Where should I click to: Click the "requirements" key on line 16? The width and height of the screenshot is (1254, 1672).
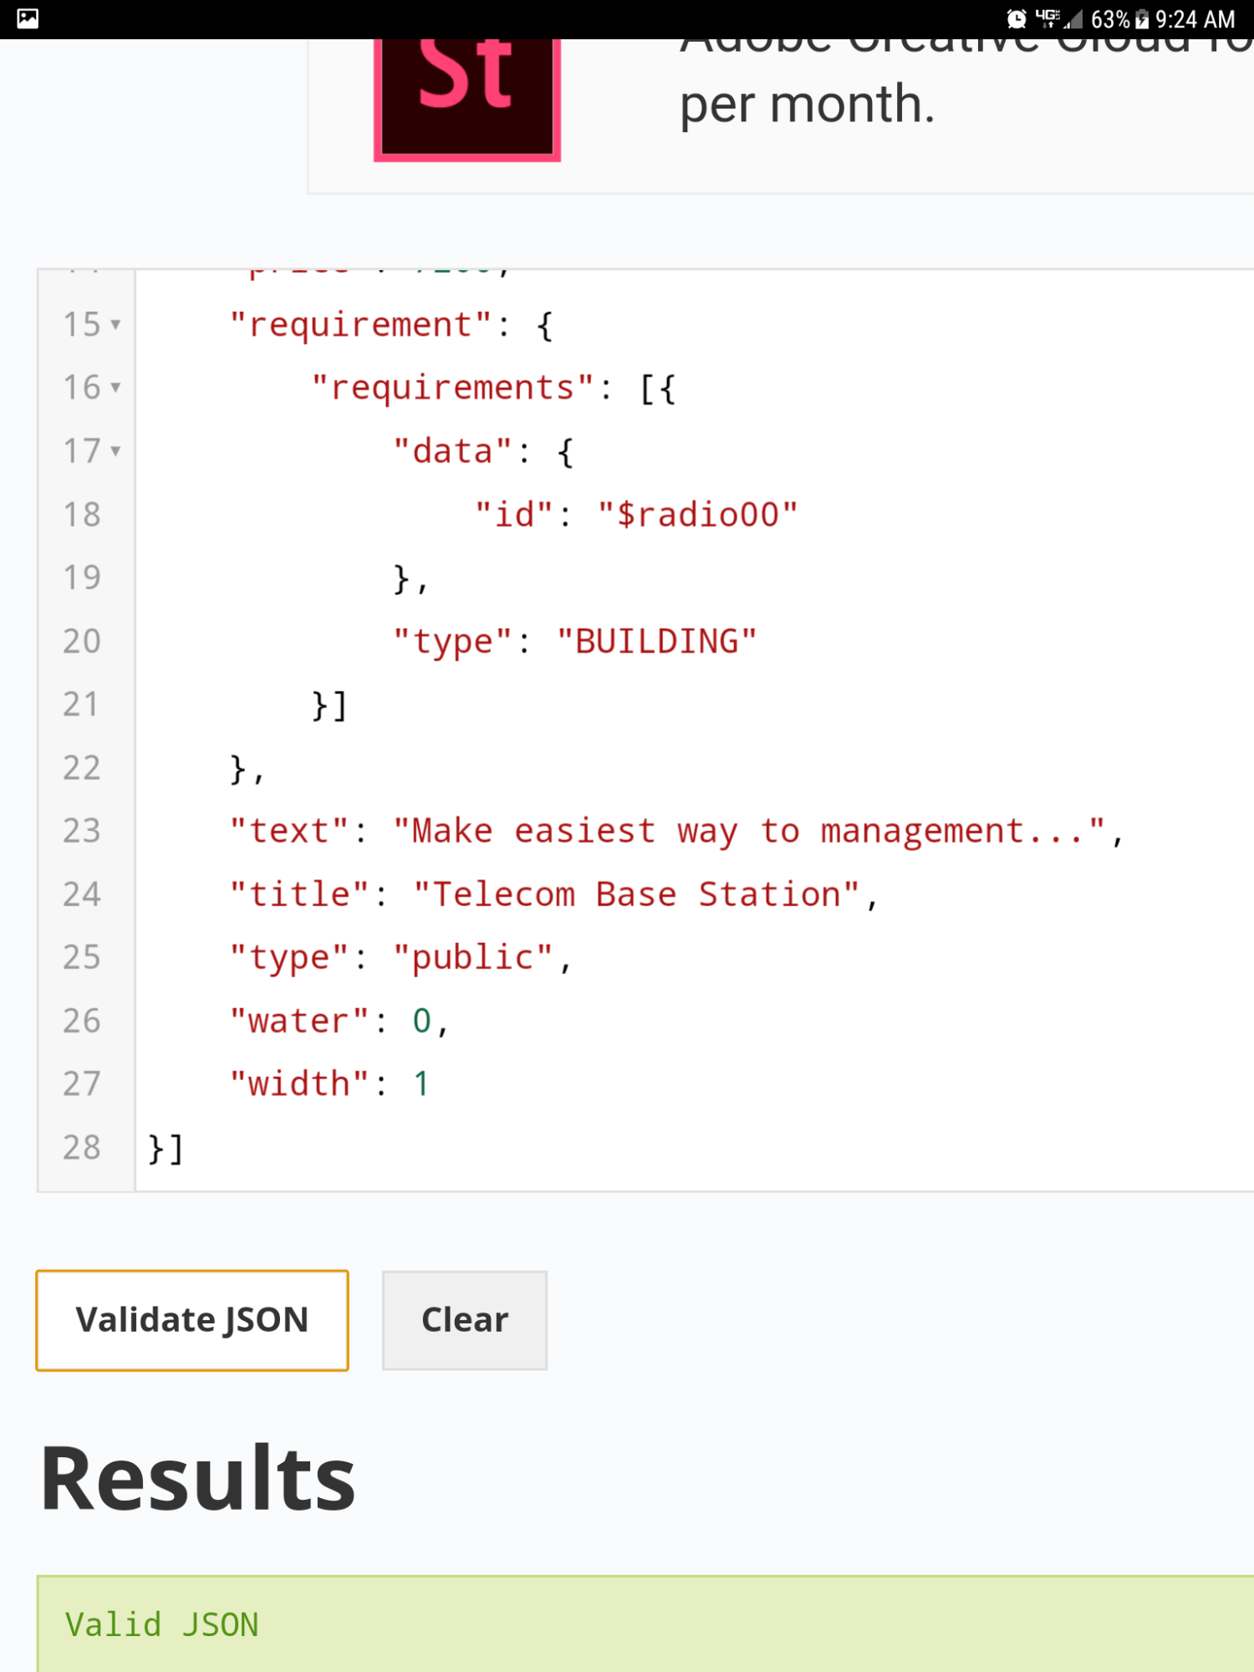(x=452, y=388)
